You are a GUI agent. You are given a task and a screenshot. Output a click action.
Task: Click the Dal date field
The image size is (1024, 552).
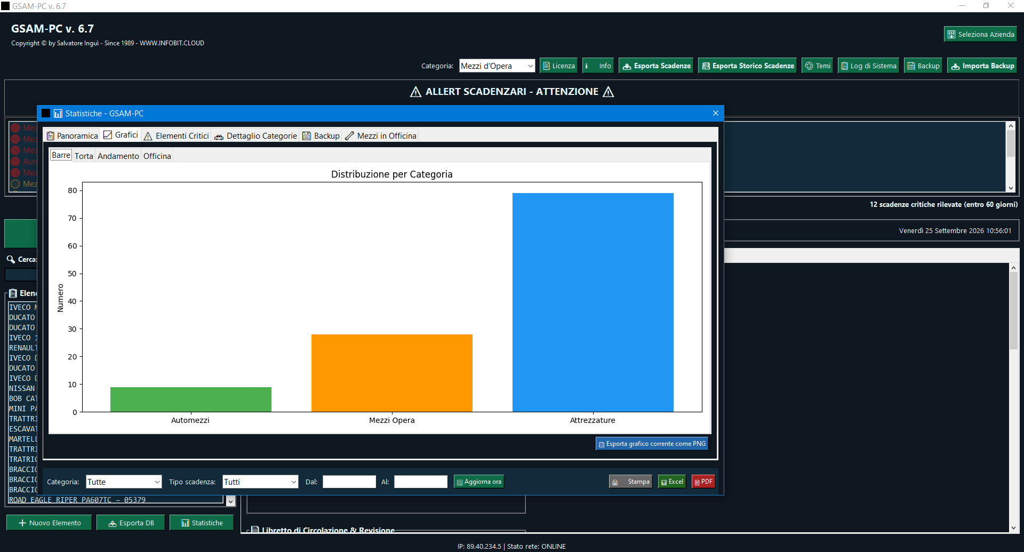click(x=349, y=482)
